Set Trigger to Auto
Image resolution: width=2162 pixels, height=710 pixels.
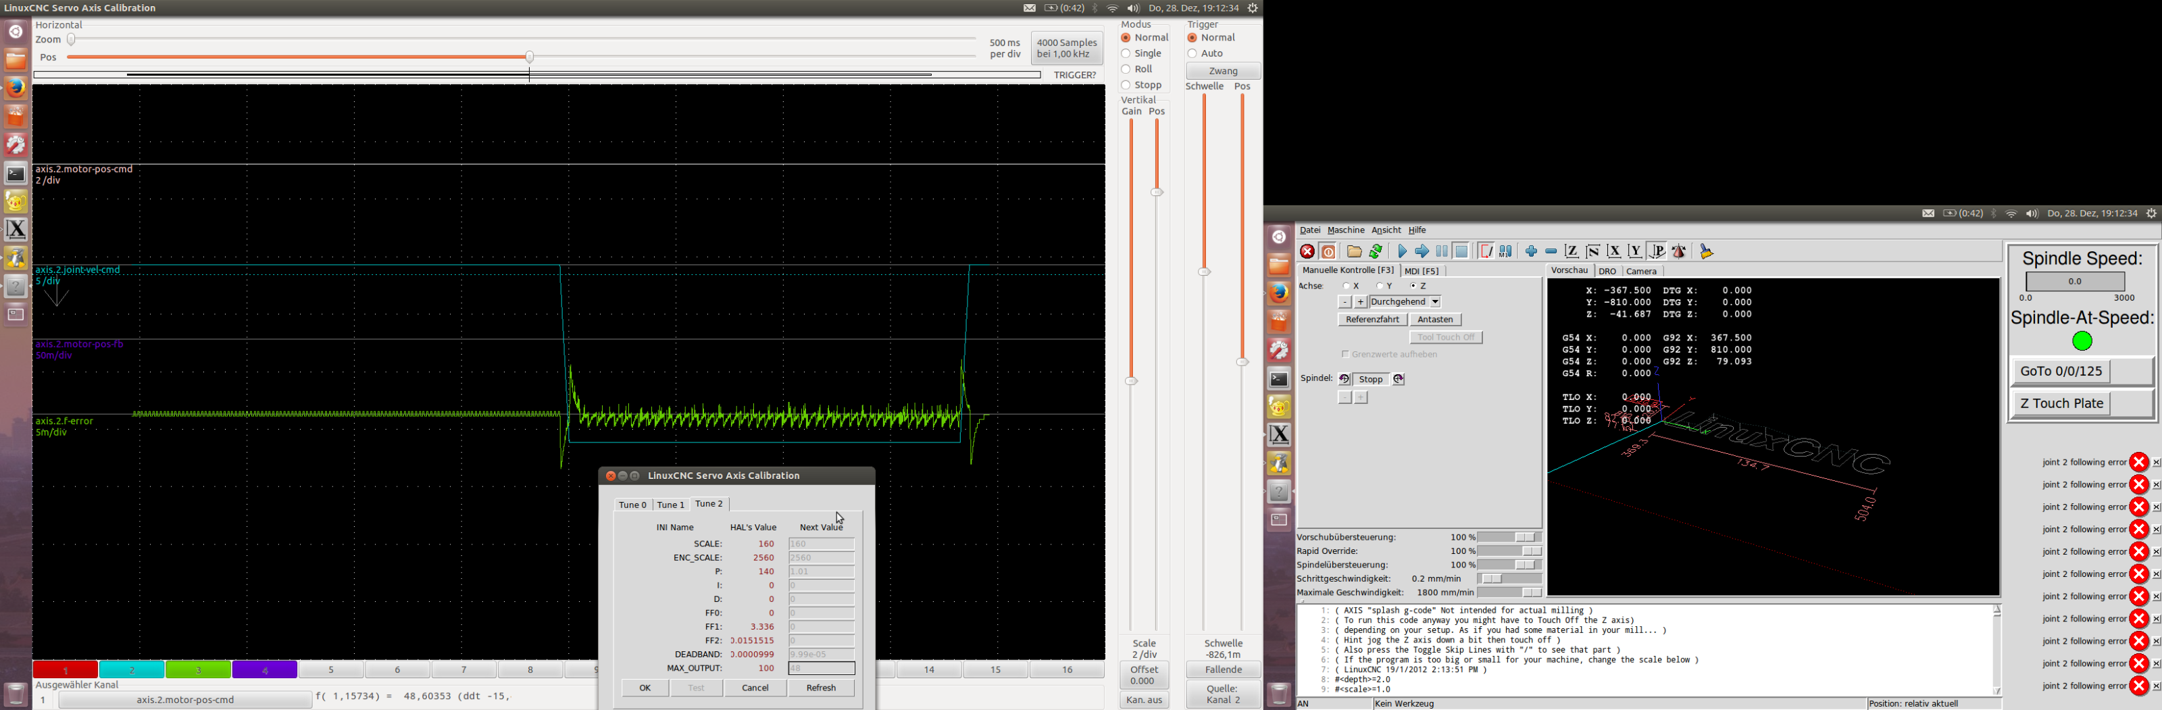(1206, 54)
